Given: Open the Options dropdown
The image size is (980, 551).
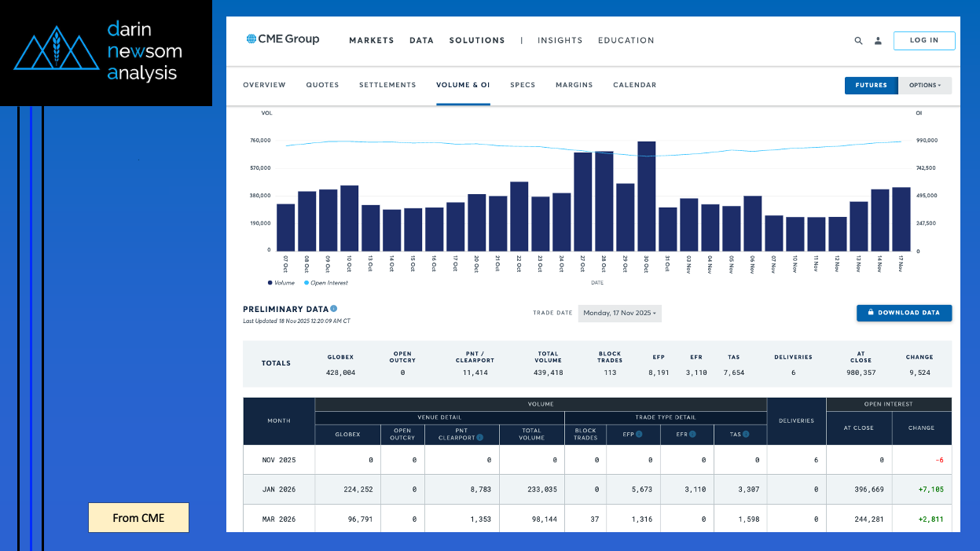Looking at the screenshot, I should [925, 86].
